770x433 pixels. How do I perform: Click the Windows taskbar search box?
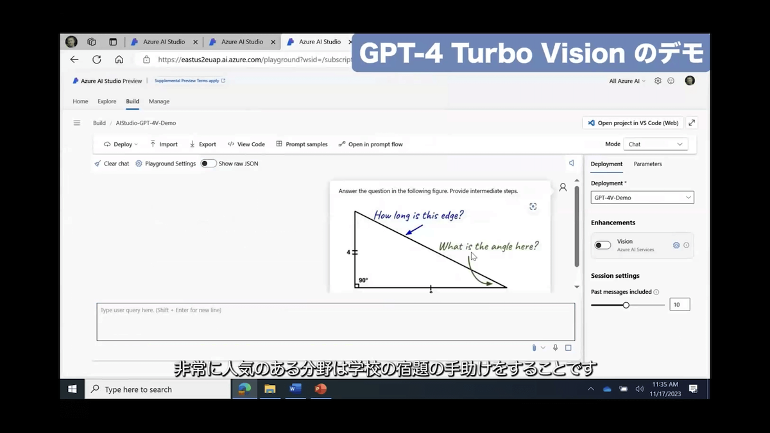pos(158,389)
